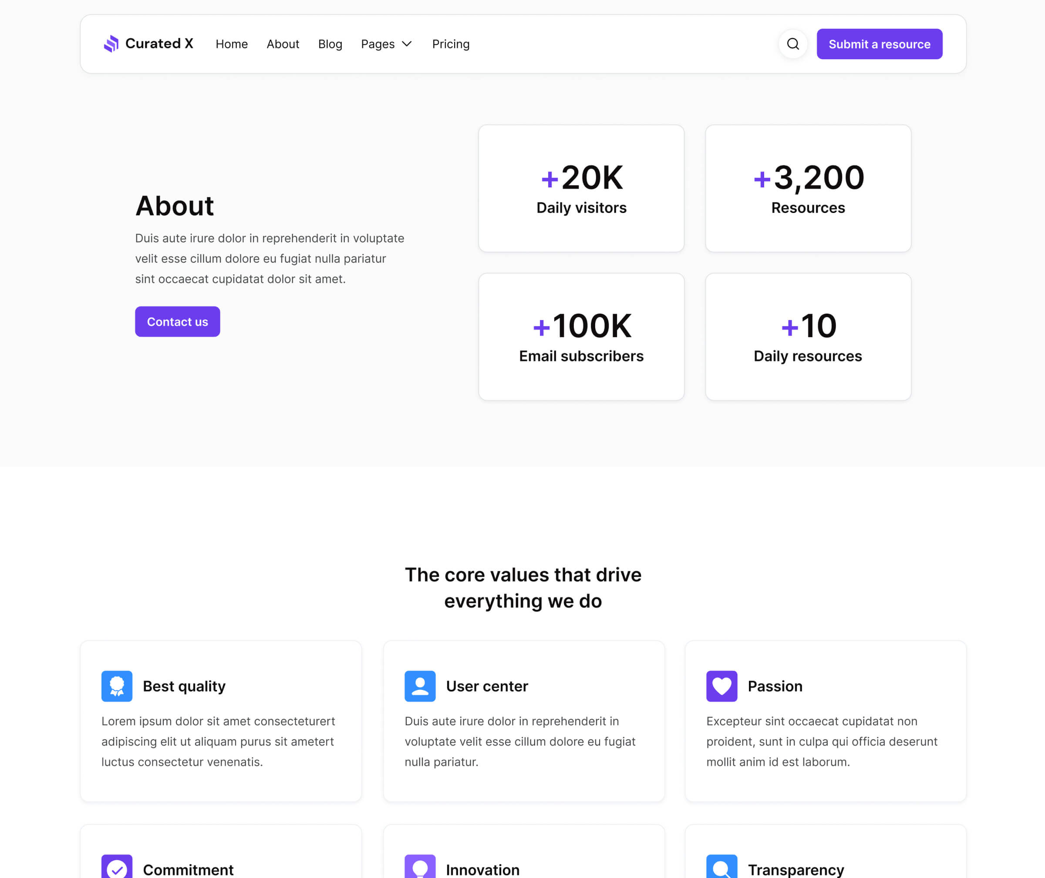Click the Best quality ribbon badge icon
This screenshot has height=878, width=1045.
point(117,686)
